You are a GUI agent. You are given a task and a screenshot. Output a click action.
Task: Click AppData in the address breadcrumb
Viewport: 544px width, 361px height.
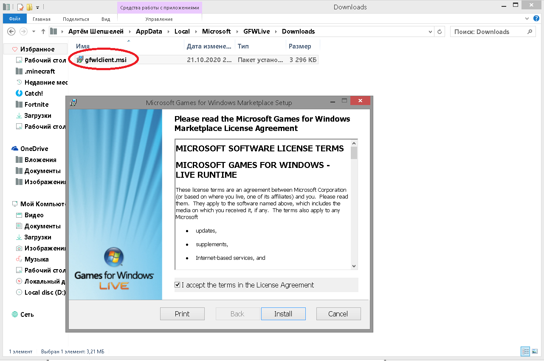[150, 31]
